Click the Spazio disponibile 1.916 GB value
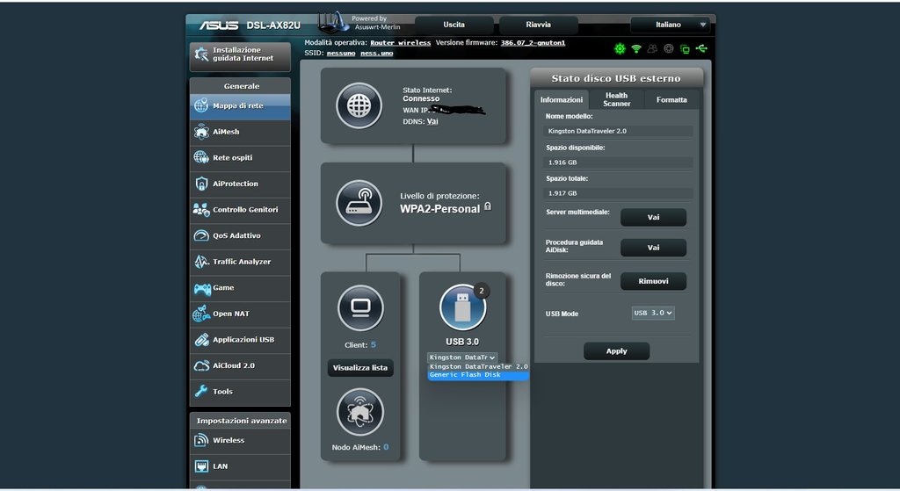900x491 pixels. tap(618, 162)
